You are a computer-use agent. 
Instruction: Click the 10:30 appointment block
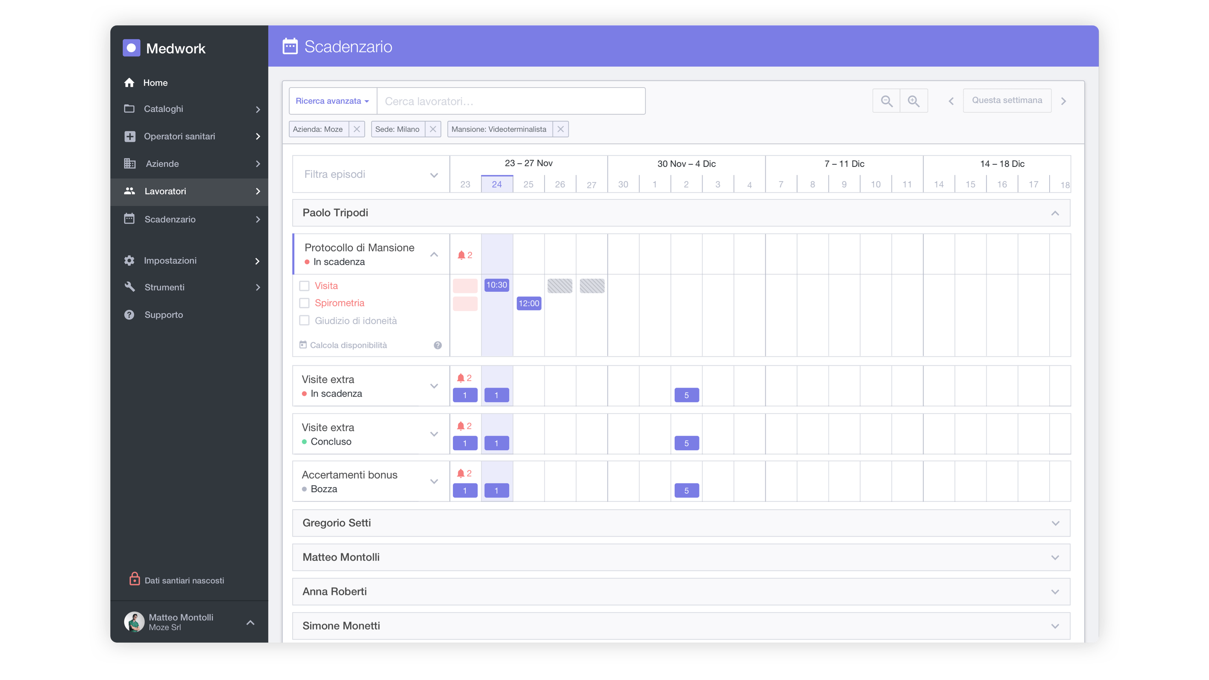coord(496,285)
